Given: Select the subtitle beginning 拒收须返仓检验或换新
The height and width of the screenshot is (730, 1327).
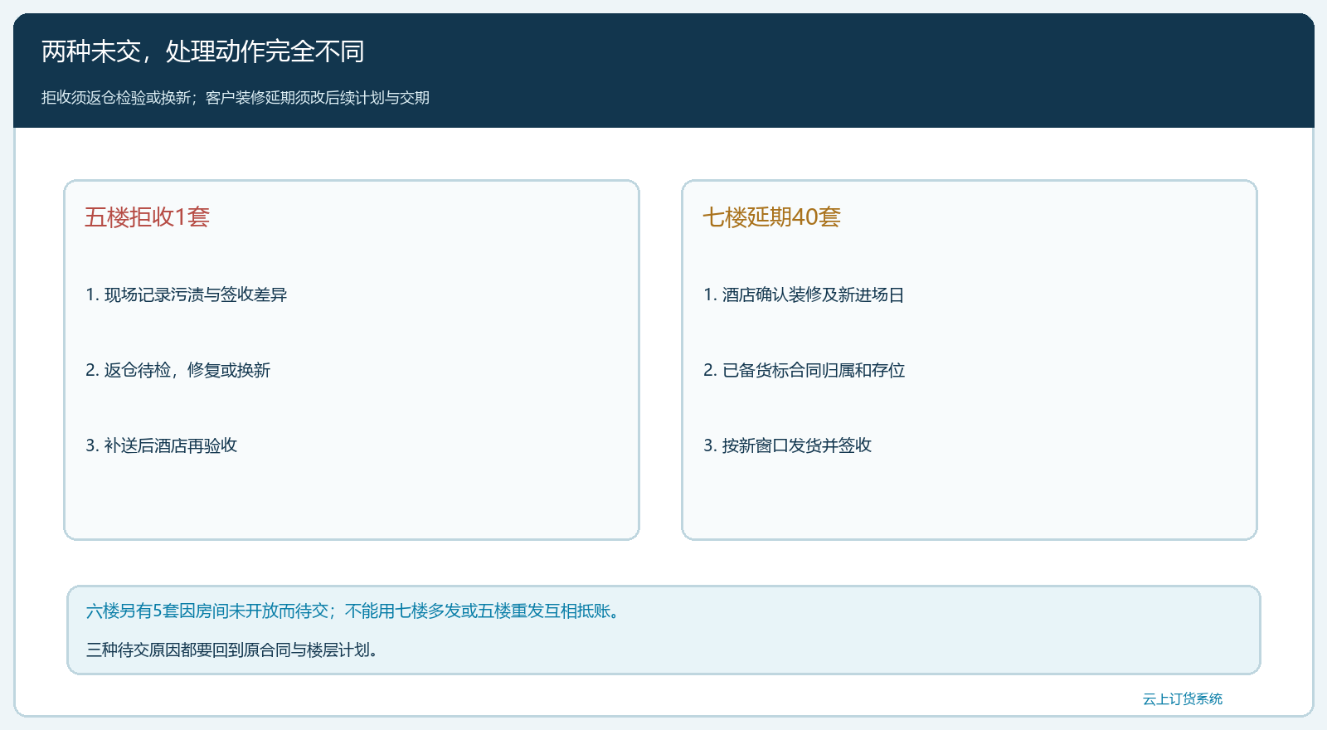Looking at the screenshot, I should pyautogui.click(x=236, y=98).
